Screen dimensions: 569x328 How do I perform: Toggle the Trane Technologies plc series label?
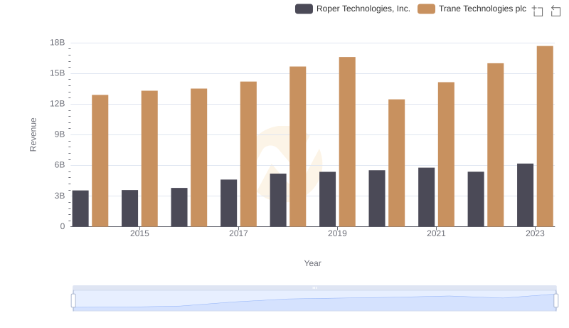point(482,9)
